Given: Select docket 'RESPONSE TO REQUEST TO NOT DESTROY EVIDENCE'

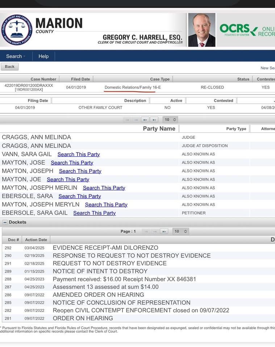Looking at the screenshot, I should pos(132,256).
